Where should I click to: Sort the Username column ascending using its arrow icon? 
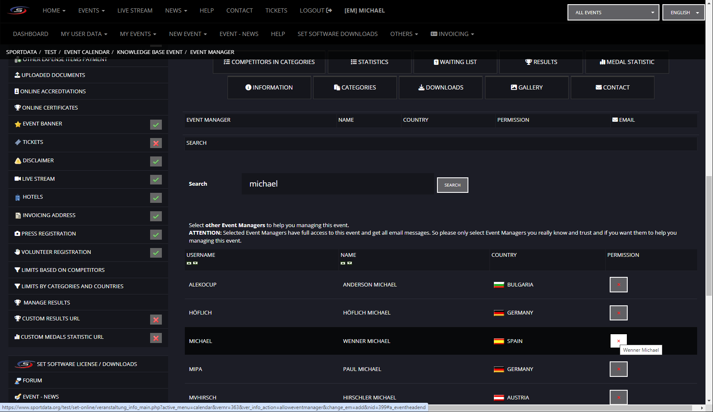(189, 263)
